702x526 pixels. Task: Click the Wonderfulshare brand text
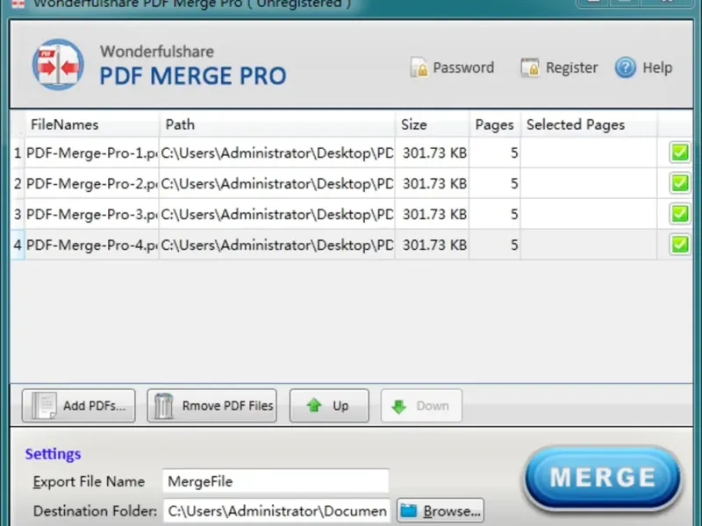[x=157, y=52]
